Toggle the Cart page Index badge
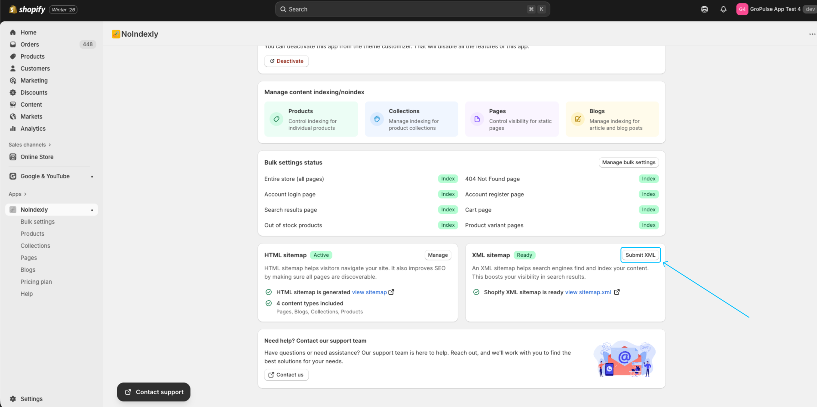This screenshot has width=817, height=407. pos(648,210)
